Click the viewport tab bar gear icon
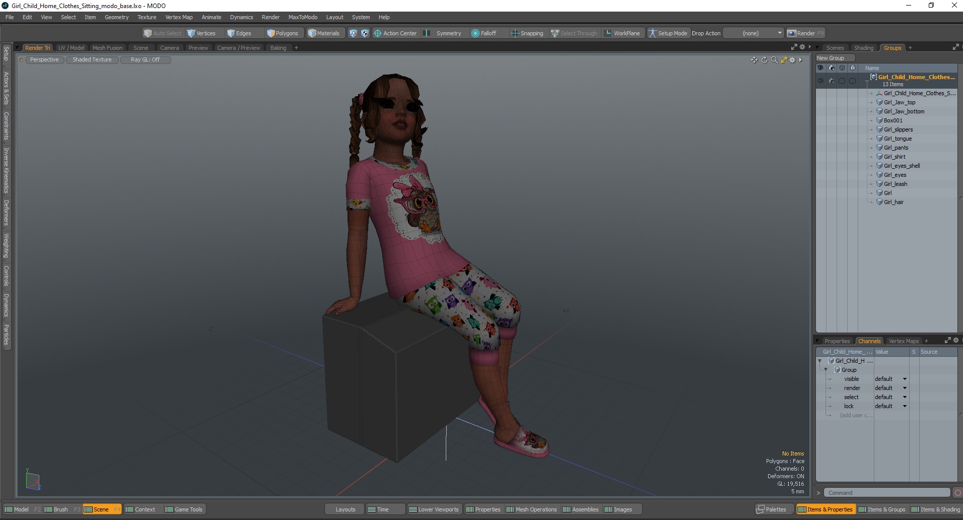This screenshot has height=520, width=963. tap(802, 47)
